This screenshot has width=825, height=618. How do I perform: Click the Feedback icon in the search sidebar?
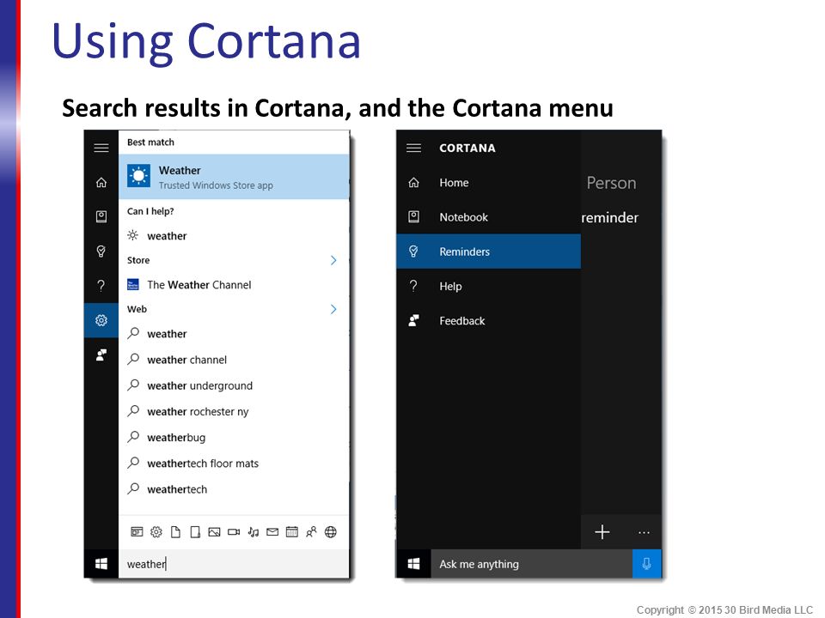pos(101,354)
